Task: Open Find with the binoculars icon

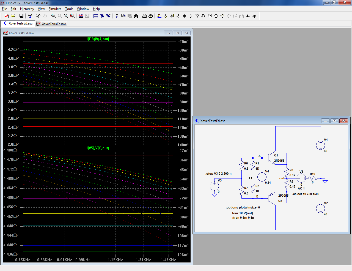Action: [x=136, y=16]
